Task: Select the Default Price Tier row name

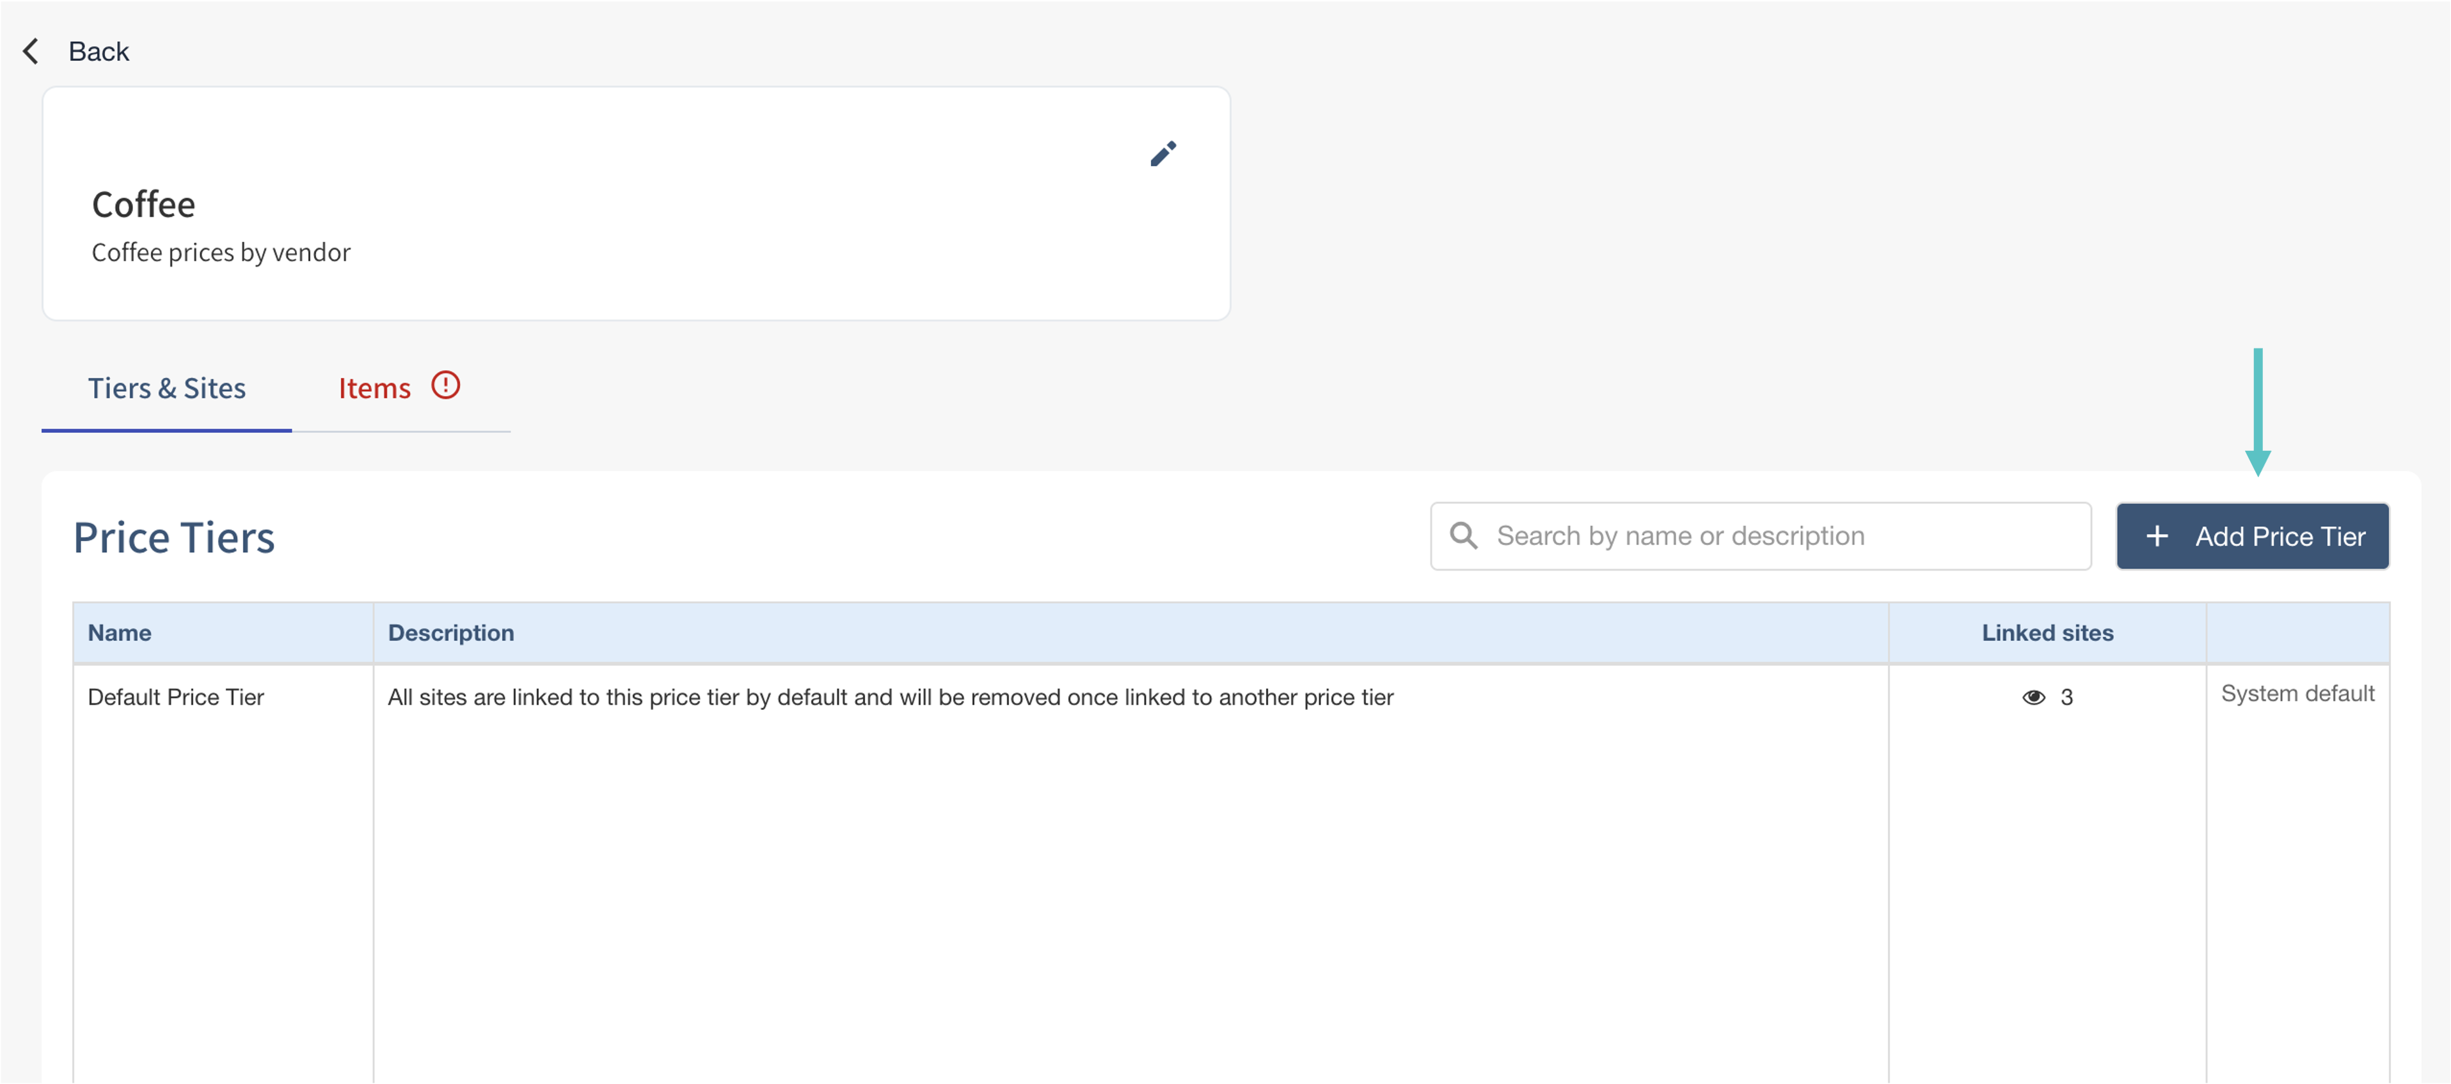Action: click(x=176, y=697)
